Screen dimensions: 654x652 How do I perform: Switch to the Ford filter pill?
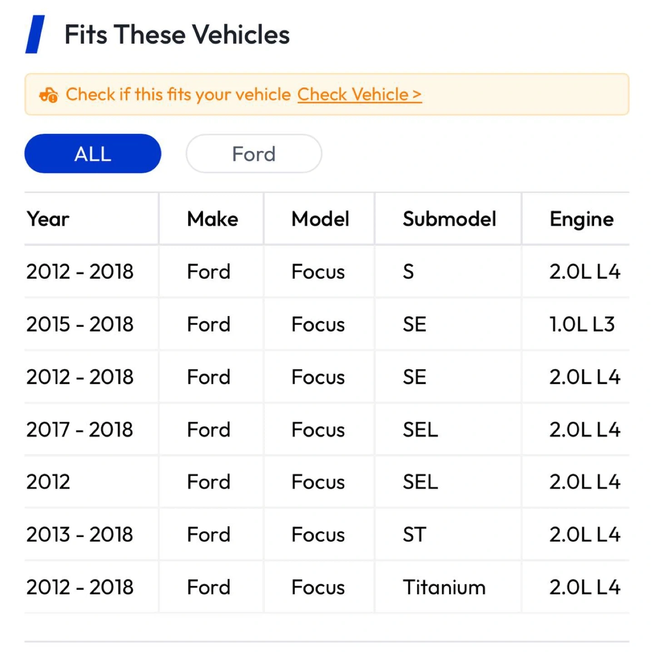(254, 153)
